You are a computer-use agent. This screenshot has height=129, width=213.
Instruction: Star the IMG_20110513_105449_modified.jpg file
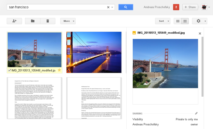point(59,70)
